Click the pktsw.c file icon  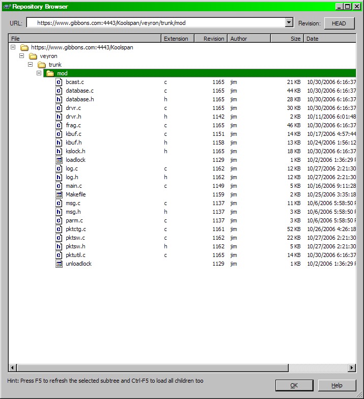59,238
